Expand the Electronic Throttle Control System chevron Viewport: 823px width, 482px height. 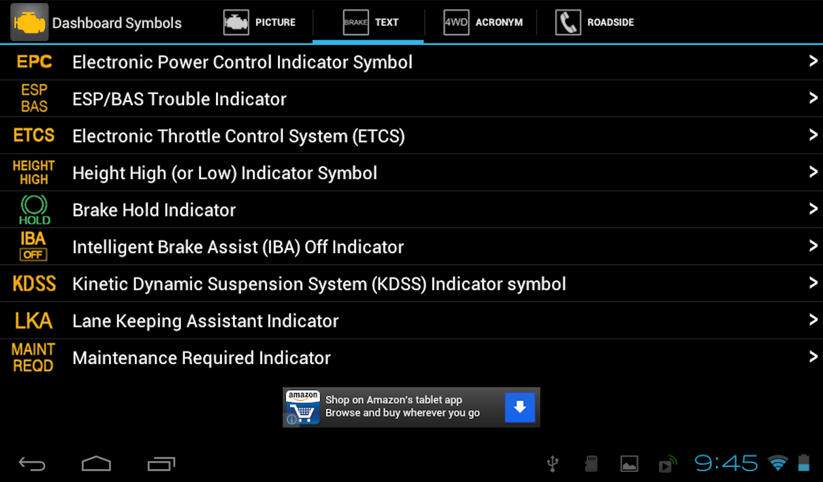tap(813, 135)
